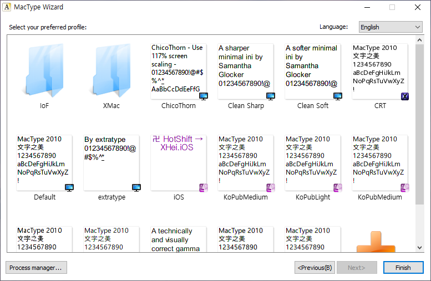The image size is (431, 281).
Task: Click the monitor icon on Default preview
Action: [x=69, y=187]
